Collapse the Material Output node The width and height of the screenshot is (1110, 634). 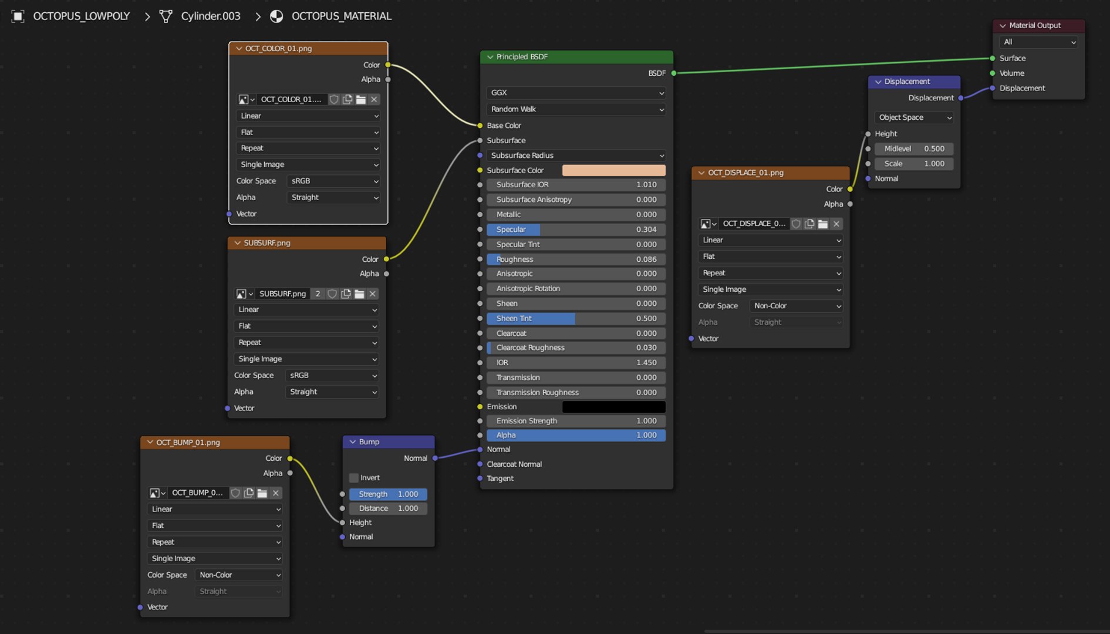[1003, 25]
